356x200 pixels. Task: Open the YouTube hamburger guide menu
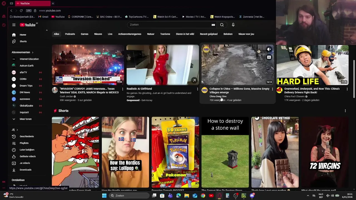click(14, 25)
